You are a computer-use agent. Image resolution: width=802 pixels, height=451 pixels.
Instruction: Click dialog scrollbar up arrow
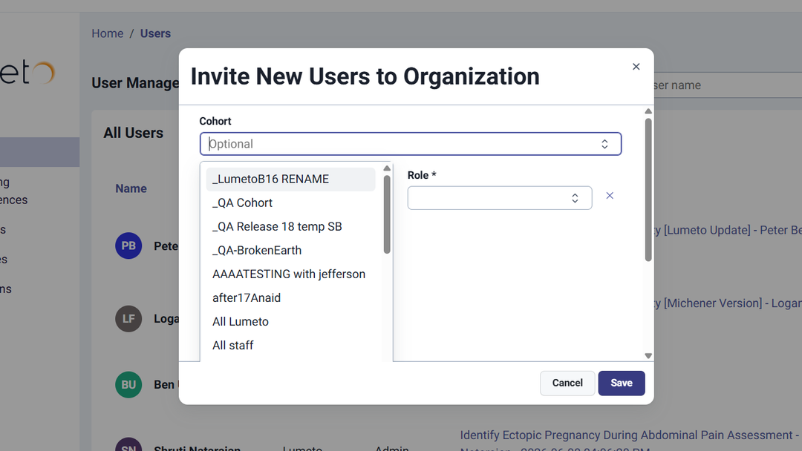648,111
